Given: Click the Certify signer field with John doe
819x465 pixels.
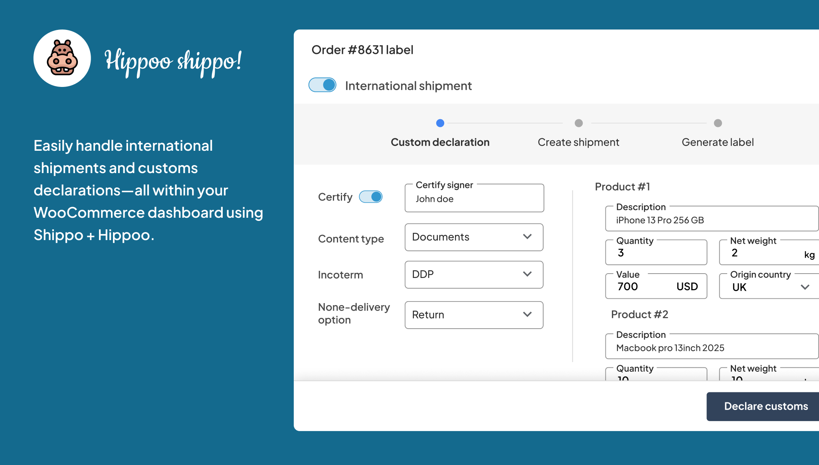Looking at the screenshot, I should (x=474, y=198).
